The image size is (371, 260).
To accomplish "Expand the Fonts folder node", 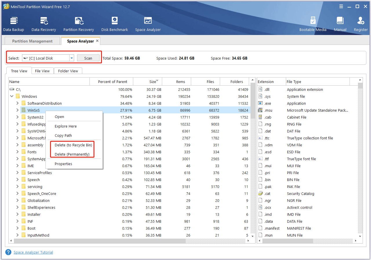I will 17,152.
